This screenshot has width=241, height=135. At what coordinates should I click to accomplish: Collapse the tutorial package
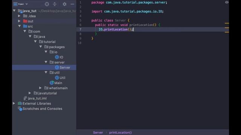[x=35, y=42]
